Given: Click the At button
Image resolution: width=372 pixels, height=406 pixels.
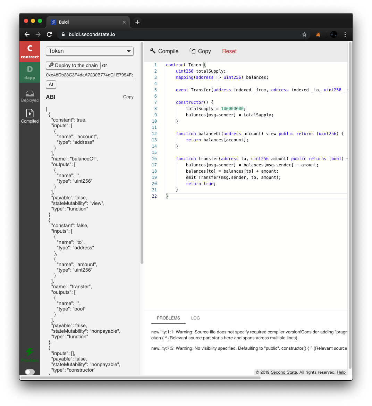Looking at the screenshot, I should pos(51,84).
